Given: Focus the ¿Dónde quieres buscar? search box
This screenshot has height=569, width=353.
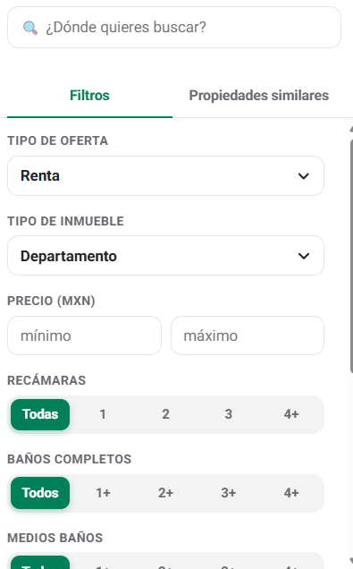Looking at the screenshot, I should (x=174, y=28).
